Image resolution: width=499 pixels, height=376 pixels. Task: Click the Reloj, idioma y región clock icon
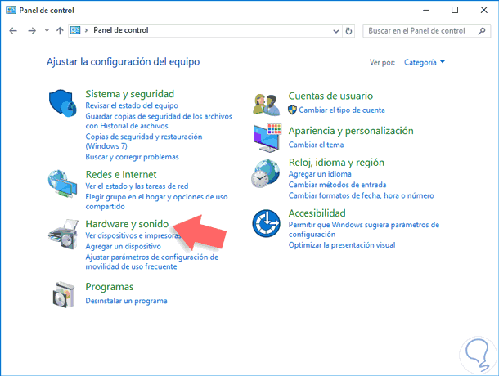click(x=265, y=173)
